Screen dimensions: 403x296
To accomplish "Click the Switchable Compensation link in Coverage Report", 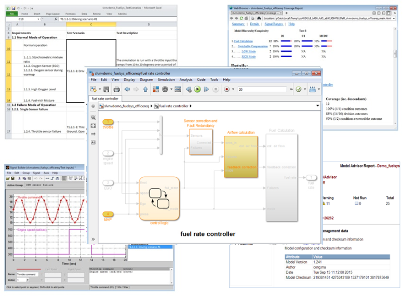I will [253, 46].
